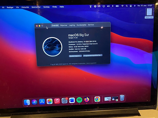This screenshot has width=158, height=118.
Task: Click the volume speaker icon
Action: tap(108, 6)
